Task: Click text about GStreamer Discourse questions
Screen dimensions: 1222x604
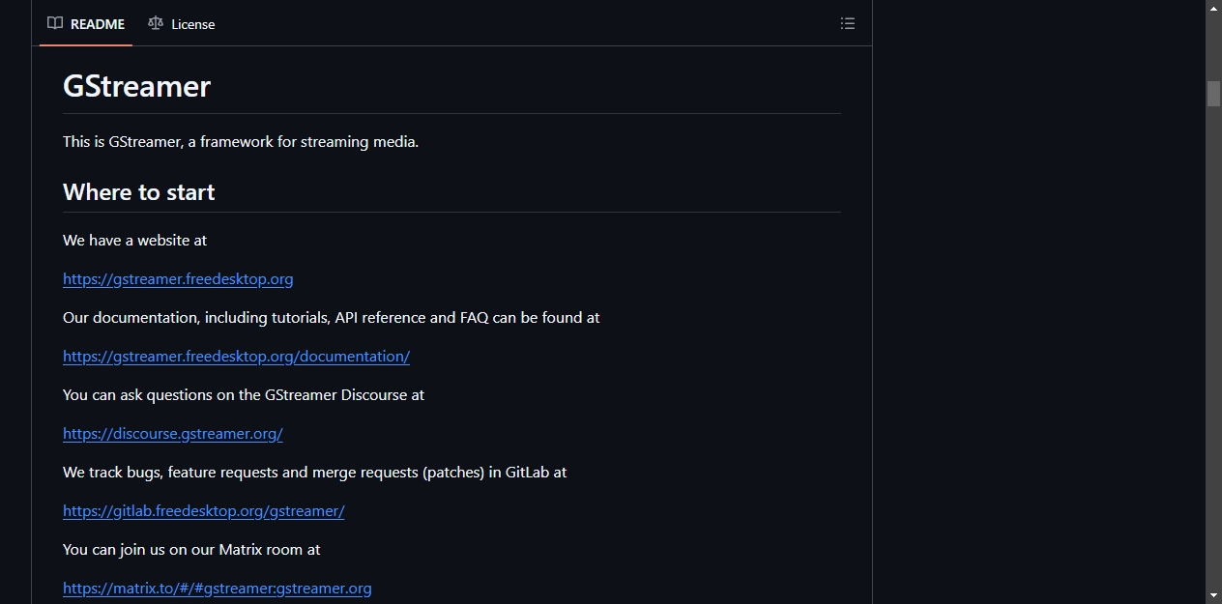Action: pyautogui.click(x=244, y=395)
